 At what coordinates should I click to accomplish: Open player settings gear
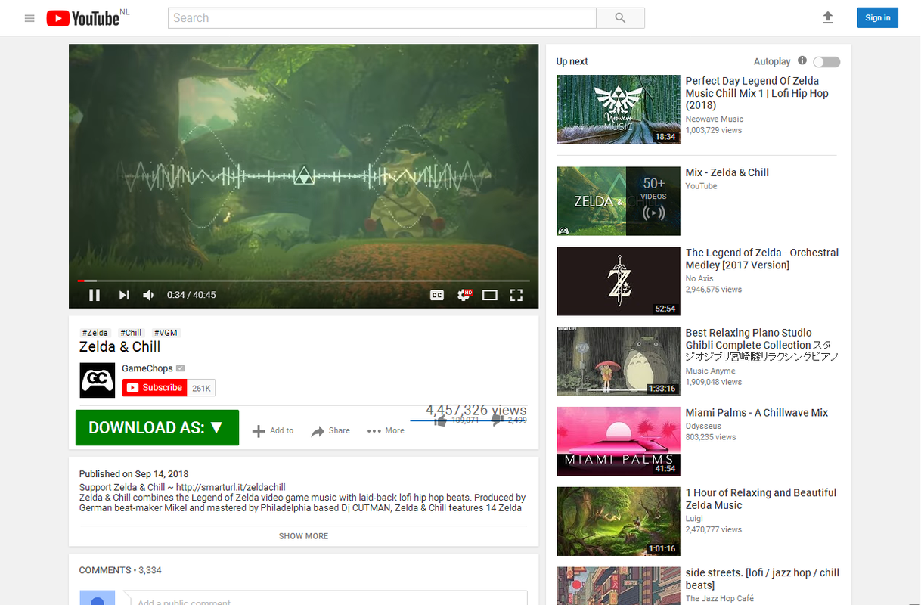coord(464,295)
